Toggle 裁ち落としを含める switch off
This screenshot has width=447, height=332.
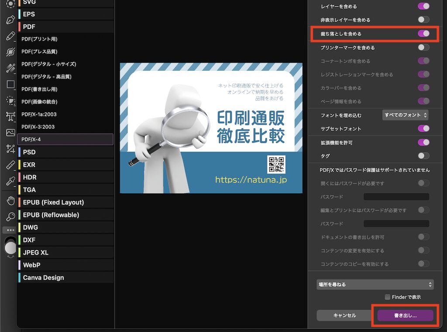coord(423,34)
